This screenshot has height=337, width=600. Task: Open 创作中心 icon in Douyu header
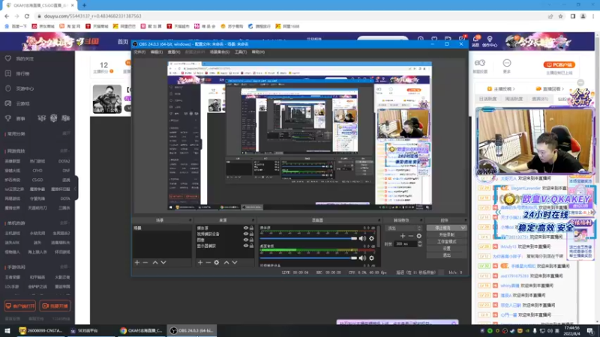[x=490, y=41]
